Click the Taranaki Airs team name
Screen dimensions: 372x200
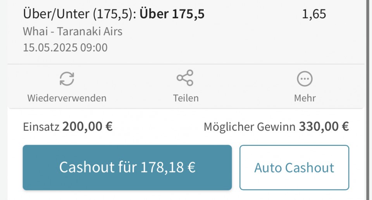click(90, 31)
